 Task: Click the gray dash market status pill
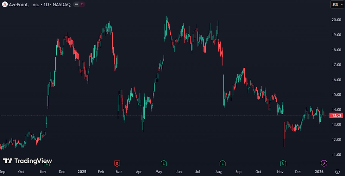click(76, 5)
